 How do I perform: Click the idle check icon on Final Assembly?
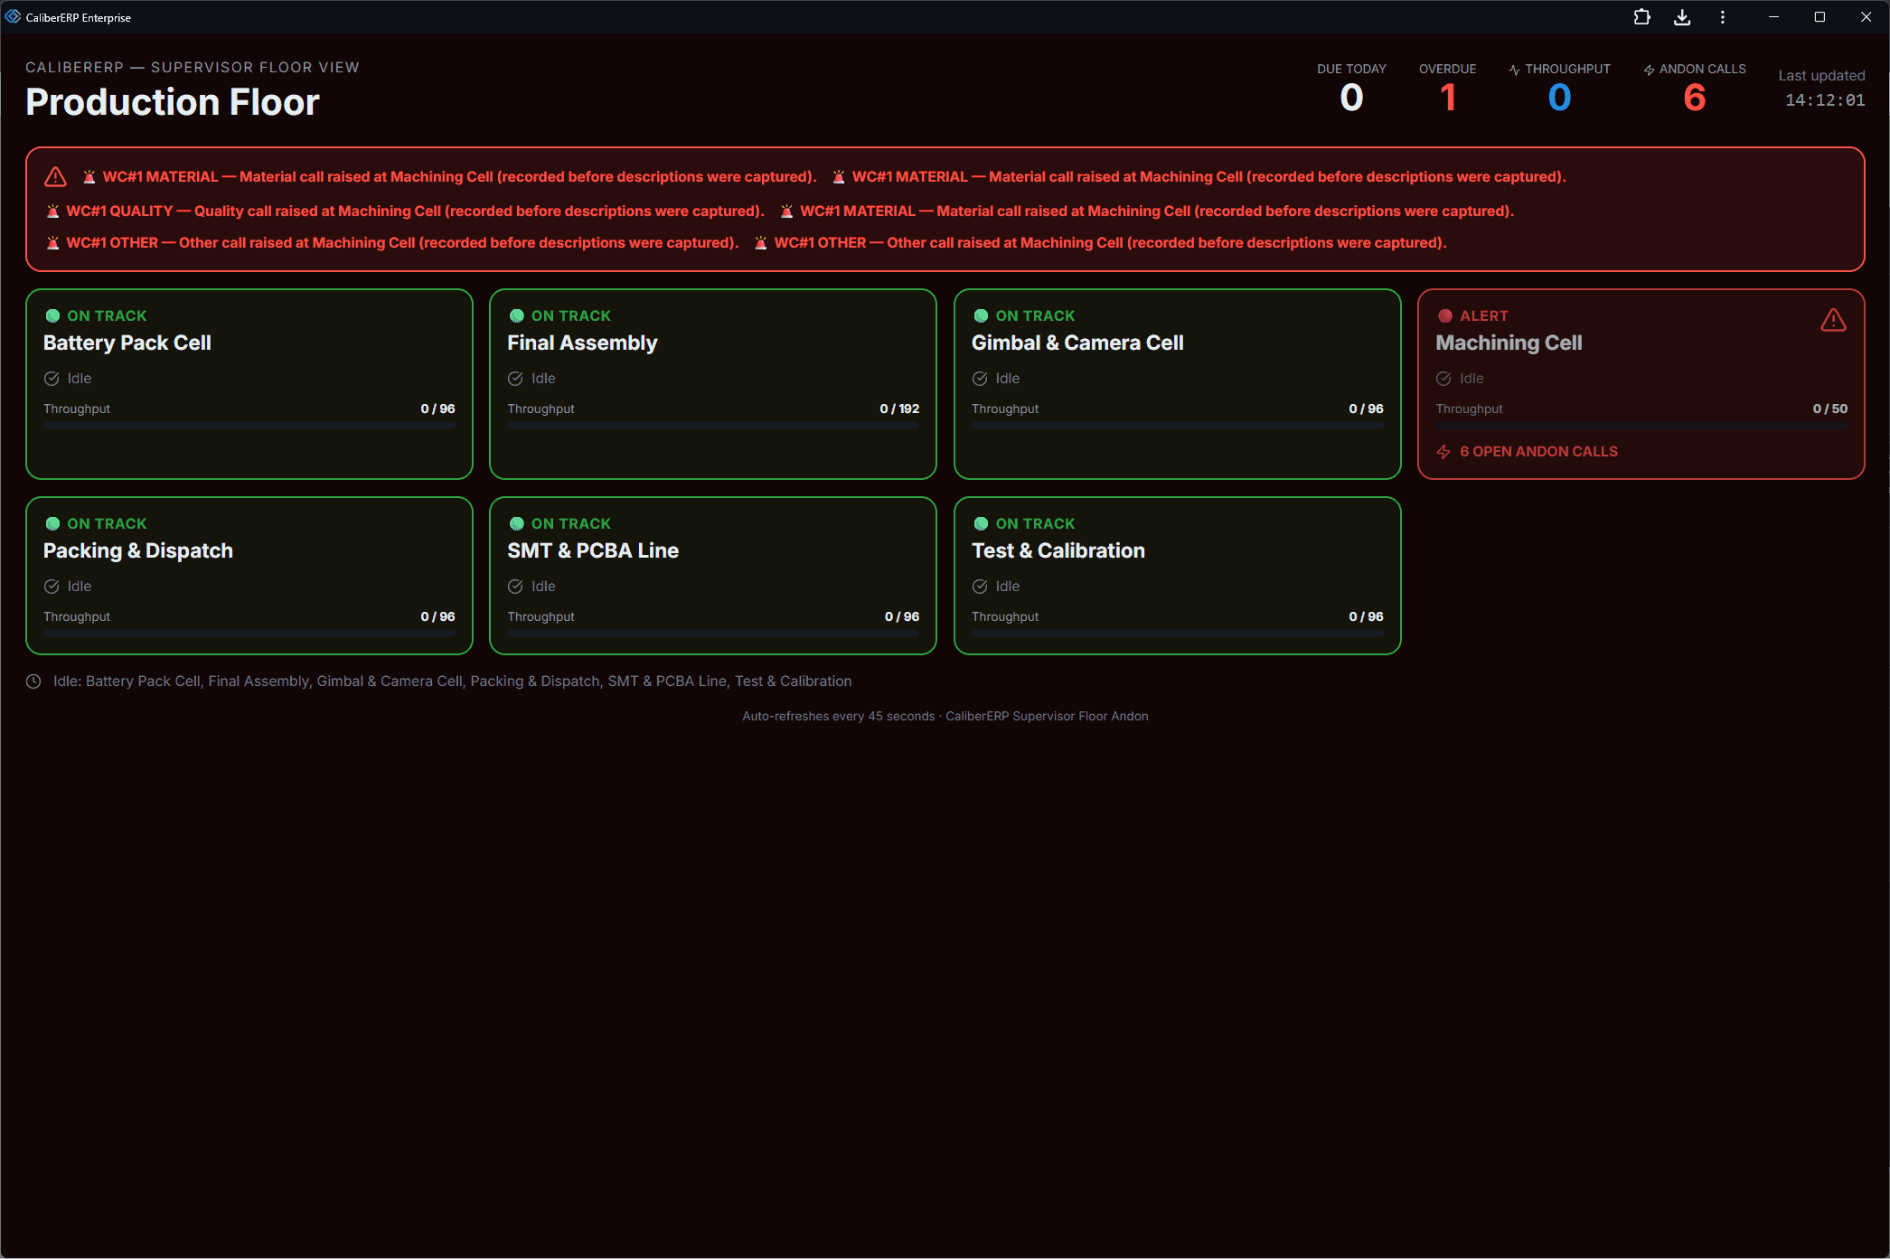coord(515,379)
